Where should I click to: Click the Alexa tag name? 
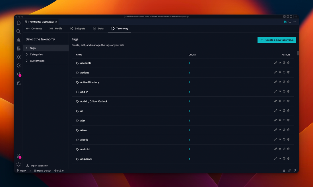tap(83, 130)
